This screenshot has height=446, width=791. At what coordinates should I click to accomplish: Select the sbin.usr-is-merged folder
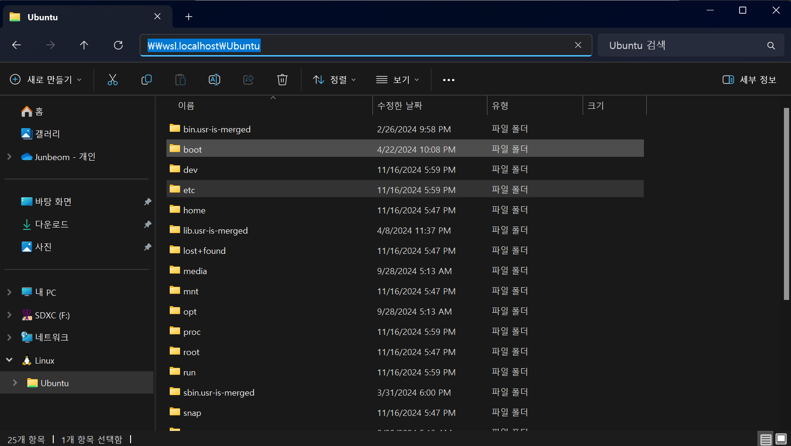405,392
